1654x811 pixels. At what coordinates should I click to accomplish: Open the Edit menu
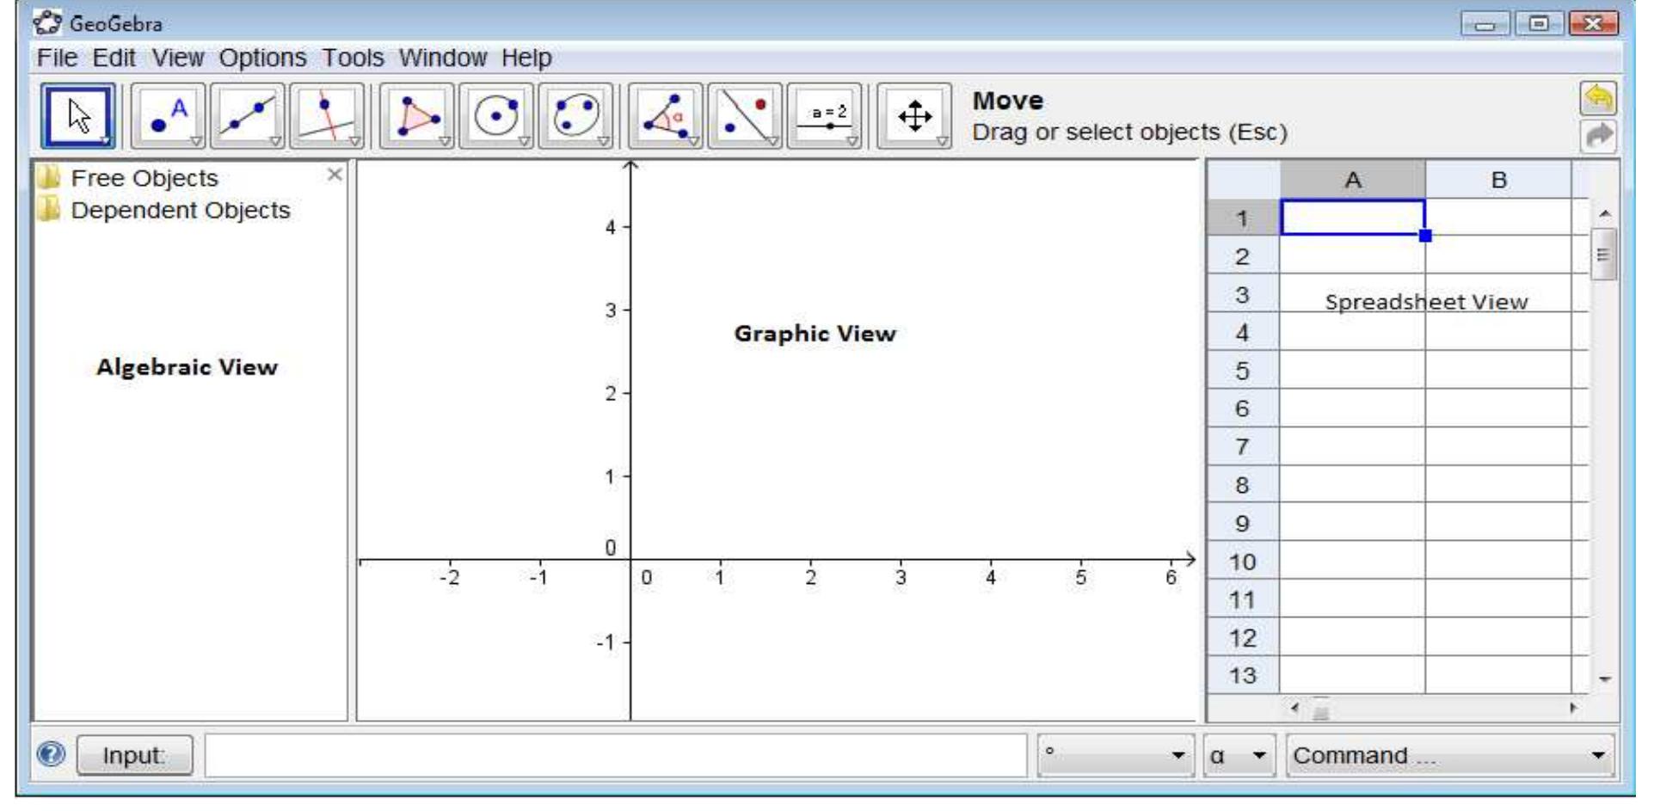point(114,58)
